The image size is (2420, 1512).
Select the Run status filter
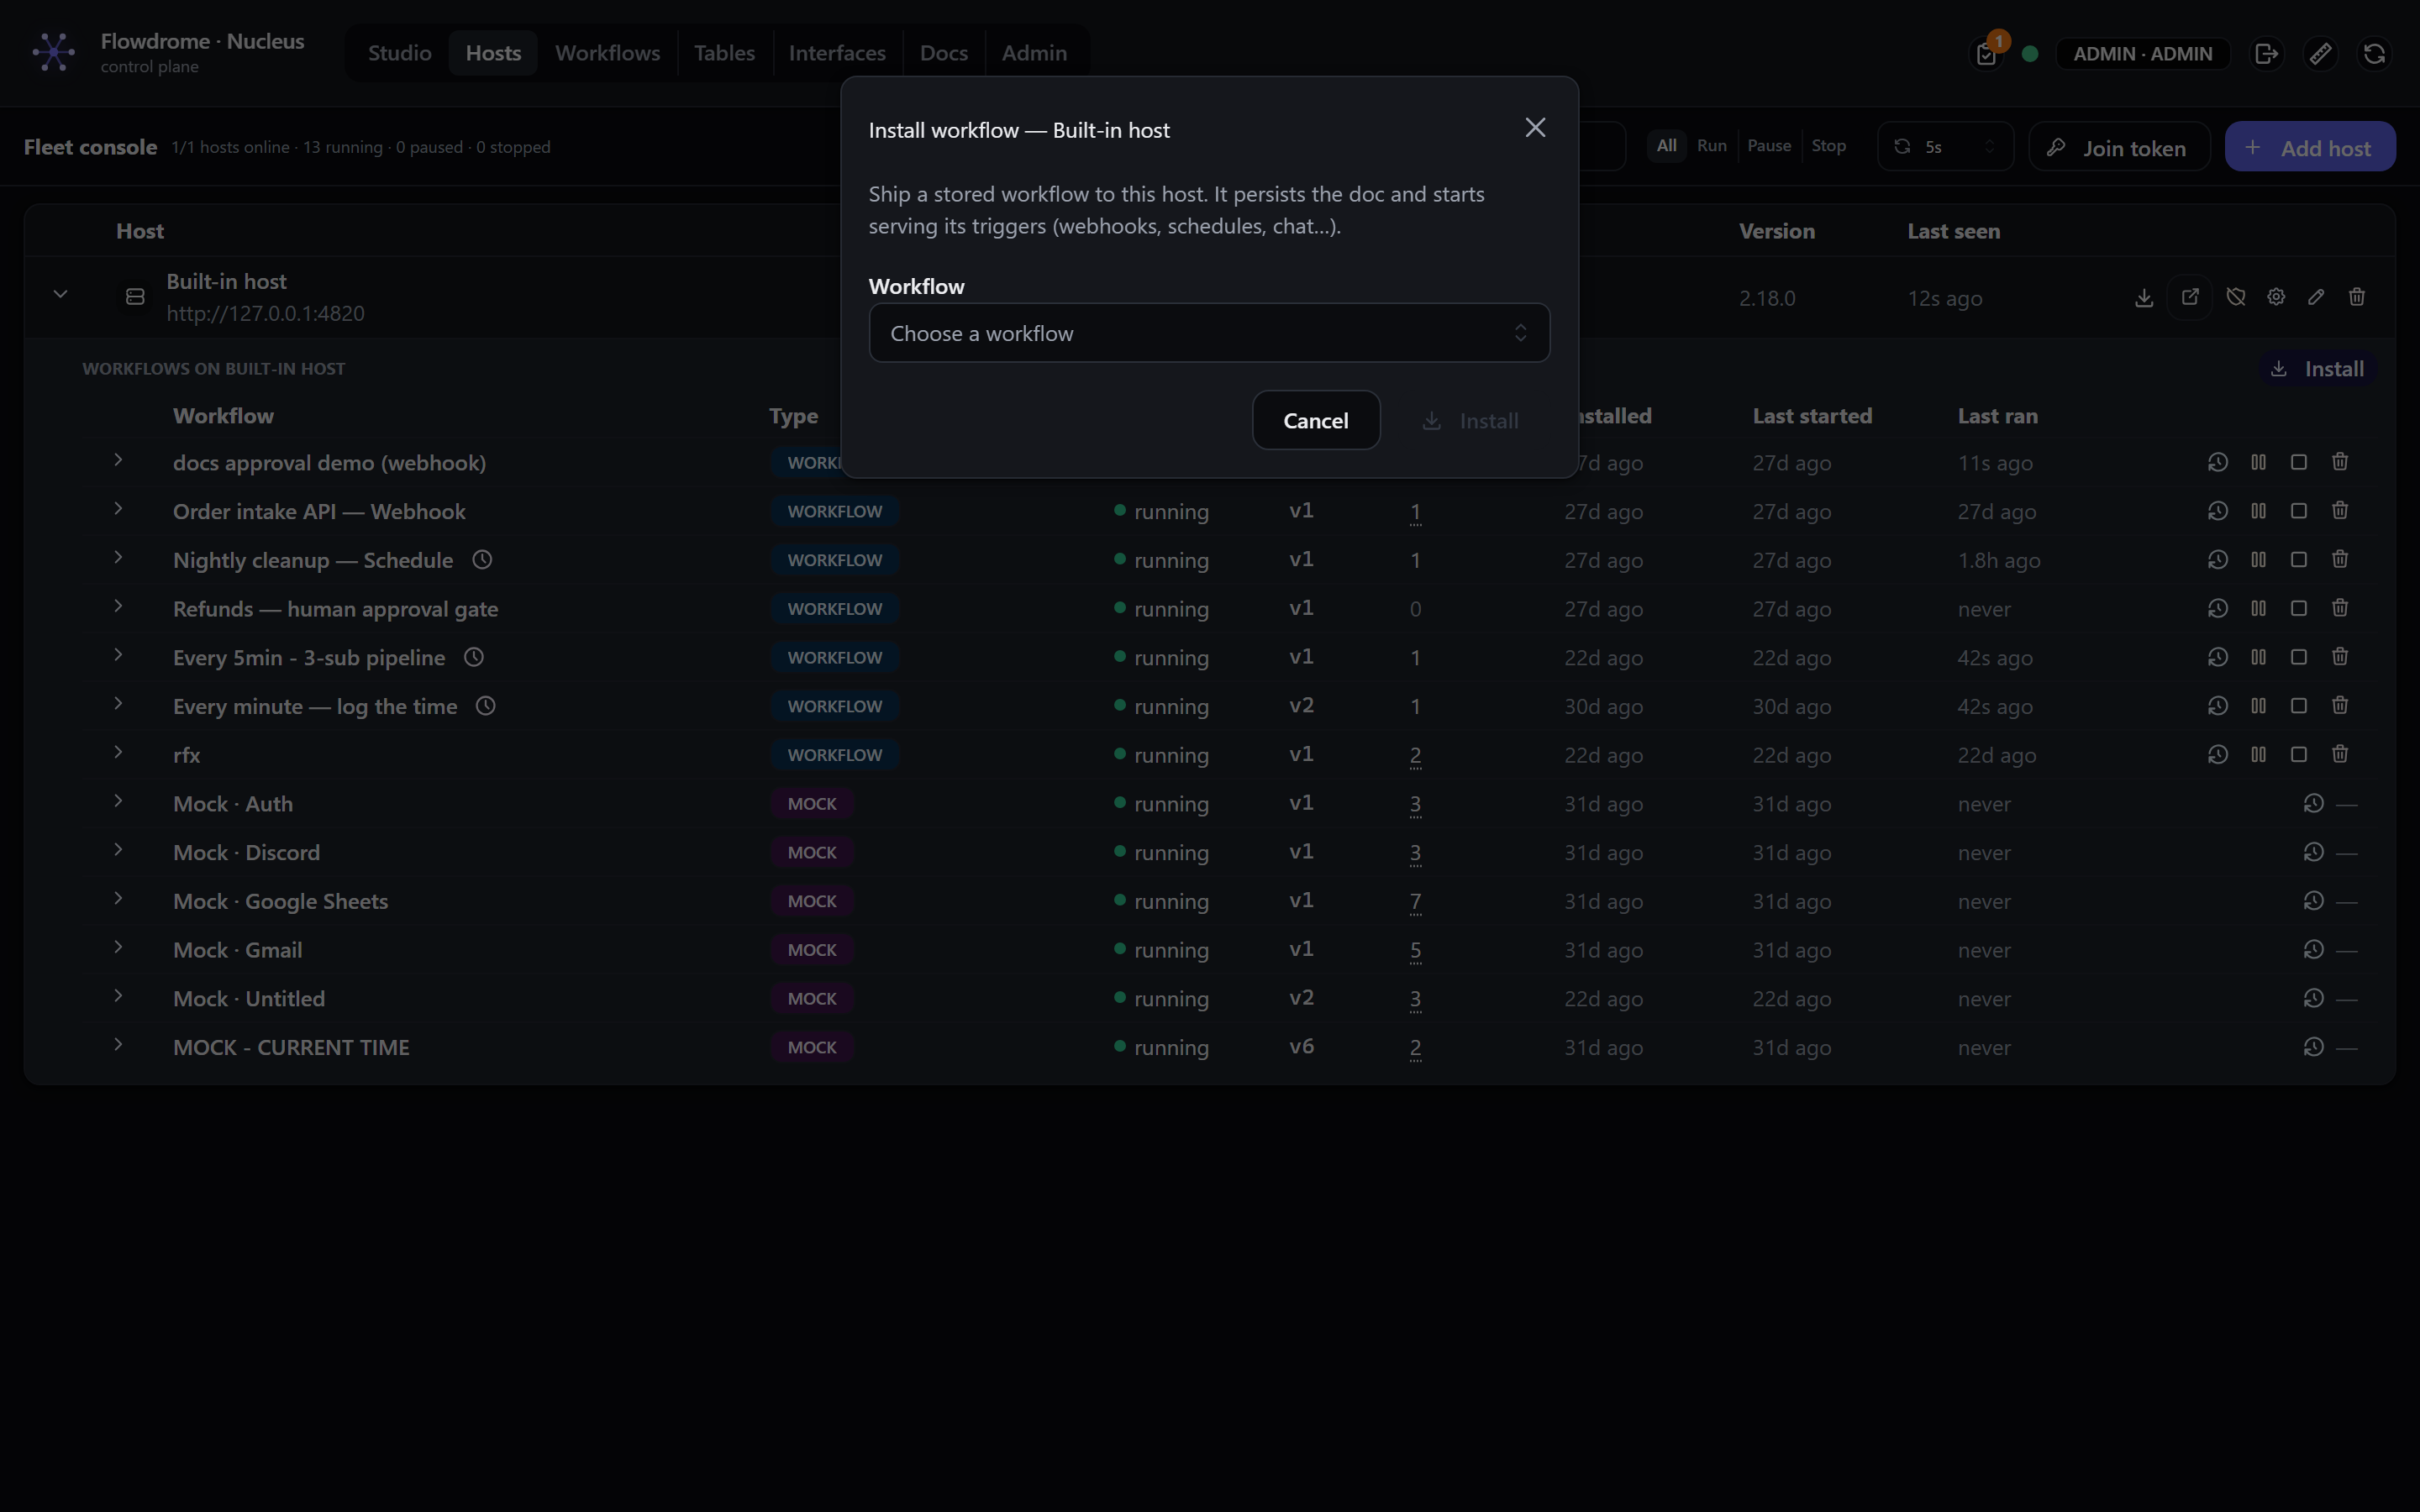click(x=1712, y=146)
